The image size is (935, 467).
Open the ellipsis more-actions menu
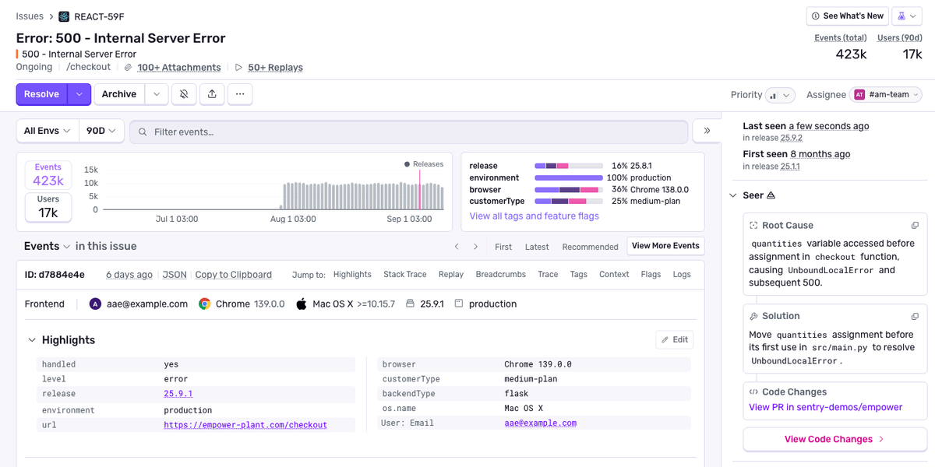240,94
